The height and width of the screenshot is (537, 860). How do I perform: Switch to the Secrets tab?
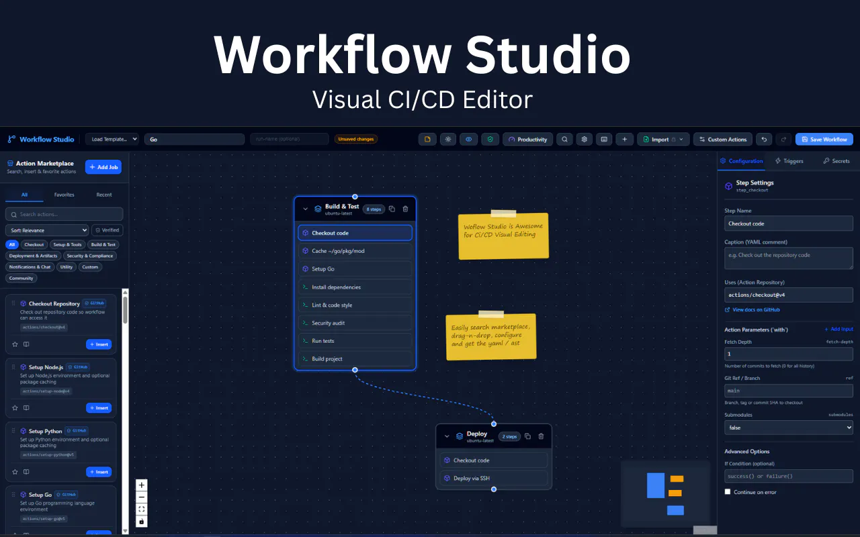[x=836, y=161]
